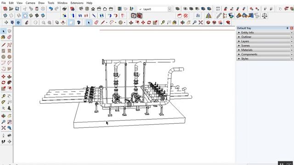Open the Camera menu

[30, 3]
